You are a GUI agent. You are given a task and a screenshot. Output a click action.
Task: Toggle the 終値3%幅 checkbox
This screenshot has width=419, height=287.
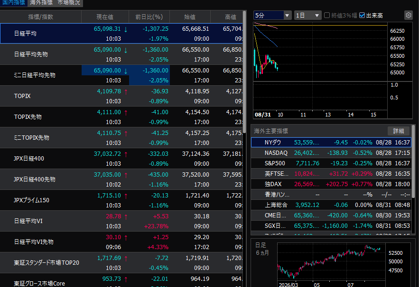pyautogui.click(x=327, y=15)
